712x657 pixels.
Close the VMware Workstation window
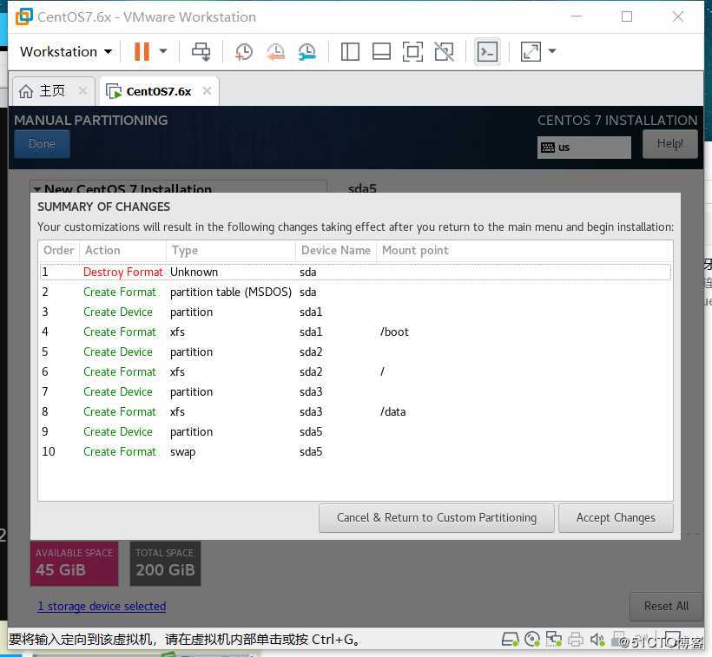[677, 16]
